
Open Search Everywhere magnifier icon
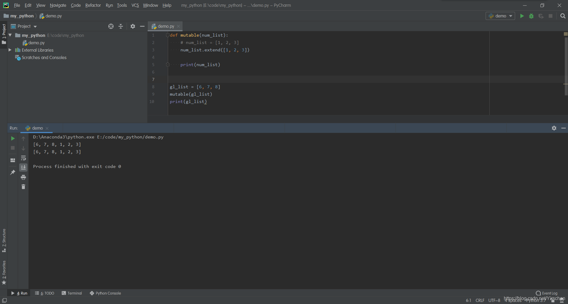point(563,16)
